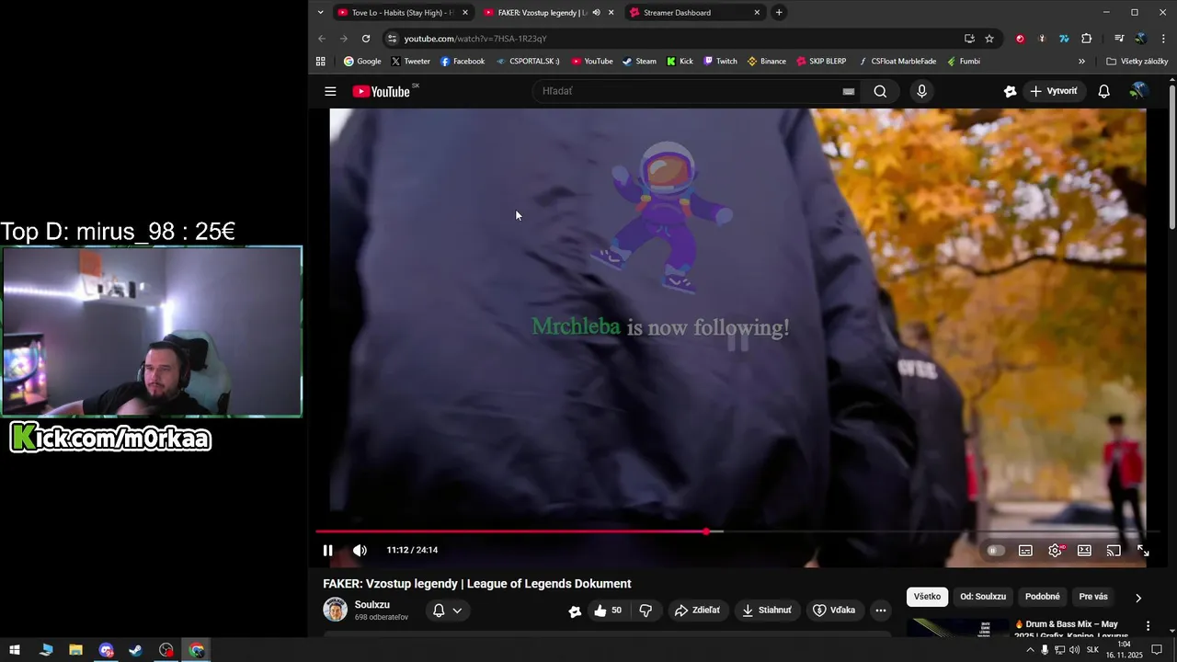Bookmark this page with the star icon
Screen dimensions: 1177x662
coord(989,39)
